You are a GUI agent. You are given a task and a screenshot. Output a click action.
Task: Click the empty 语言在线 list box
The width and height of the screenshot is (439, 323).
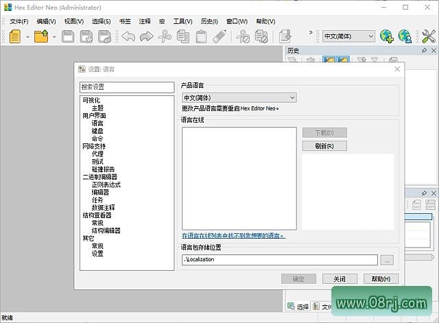coord(239,178)
